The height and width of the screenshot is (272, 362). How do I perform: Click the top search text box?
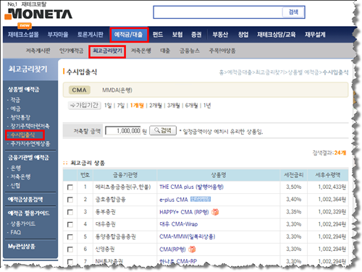coord(218,12)
